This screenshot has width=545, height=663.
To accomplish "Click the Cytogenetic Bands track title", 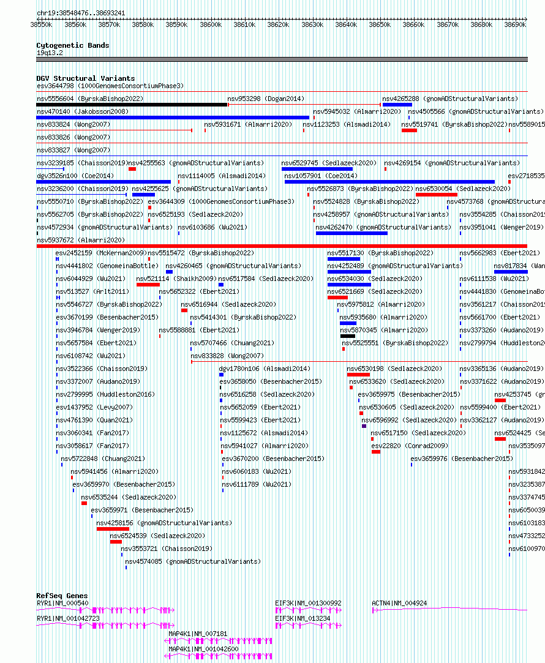I will pos(73,45).
